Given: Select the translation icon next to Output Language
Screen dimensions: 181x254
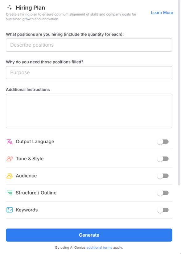Looking at the screenshot, I should [x=9, y=141].
